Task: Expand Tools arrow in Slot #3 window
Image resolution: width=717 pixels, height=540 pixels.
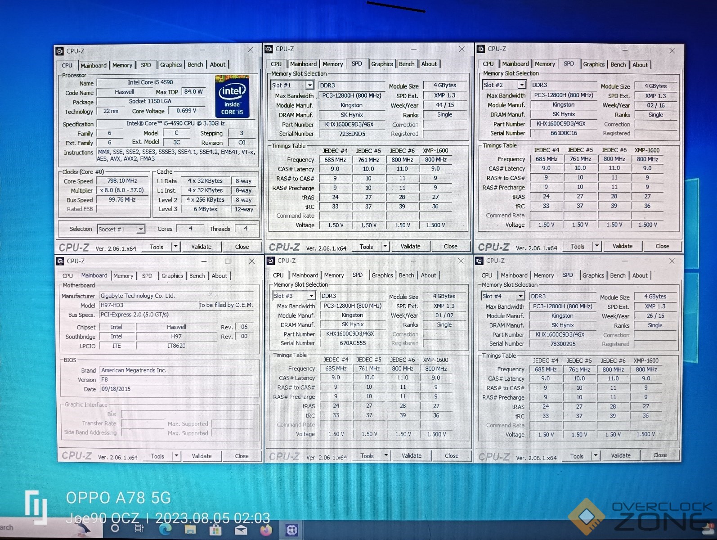Action: point(386,455)
